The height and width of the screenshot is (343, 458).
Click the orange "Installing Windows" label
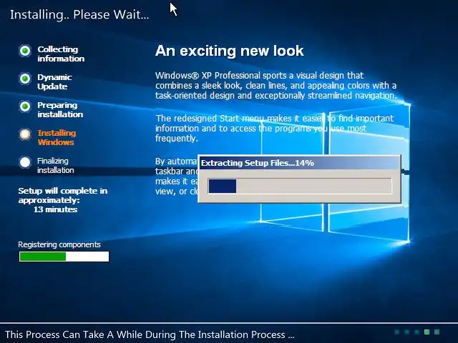(57, 138)
